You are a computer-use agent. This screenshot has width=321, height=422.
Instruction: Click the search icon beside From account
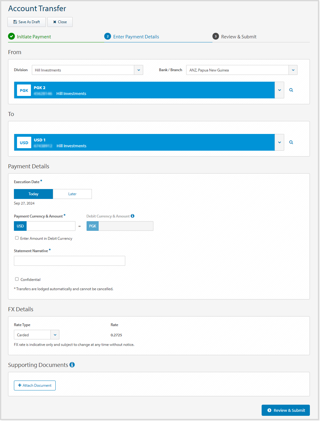click(291, 90)
